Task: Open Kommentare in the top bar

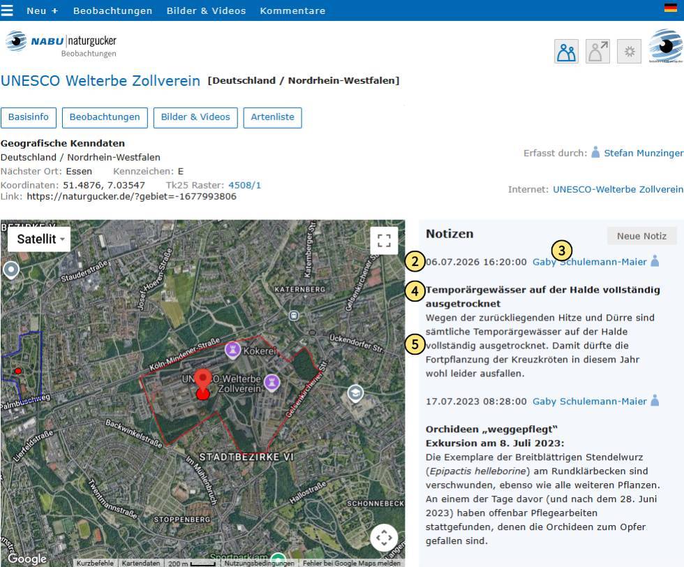Action: click(292, 11)
